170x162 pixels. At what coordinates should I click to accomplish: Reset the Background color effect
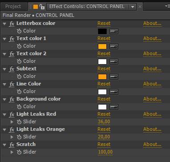click(x=104, y=99)
